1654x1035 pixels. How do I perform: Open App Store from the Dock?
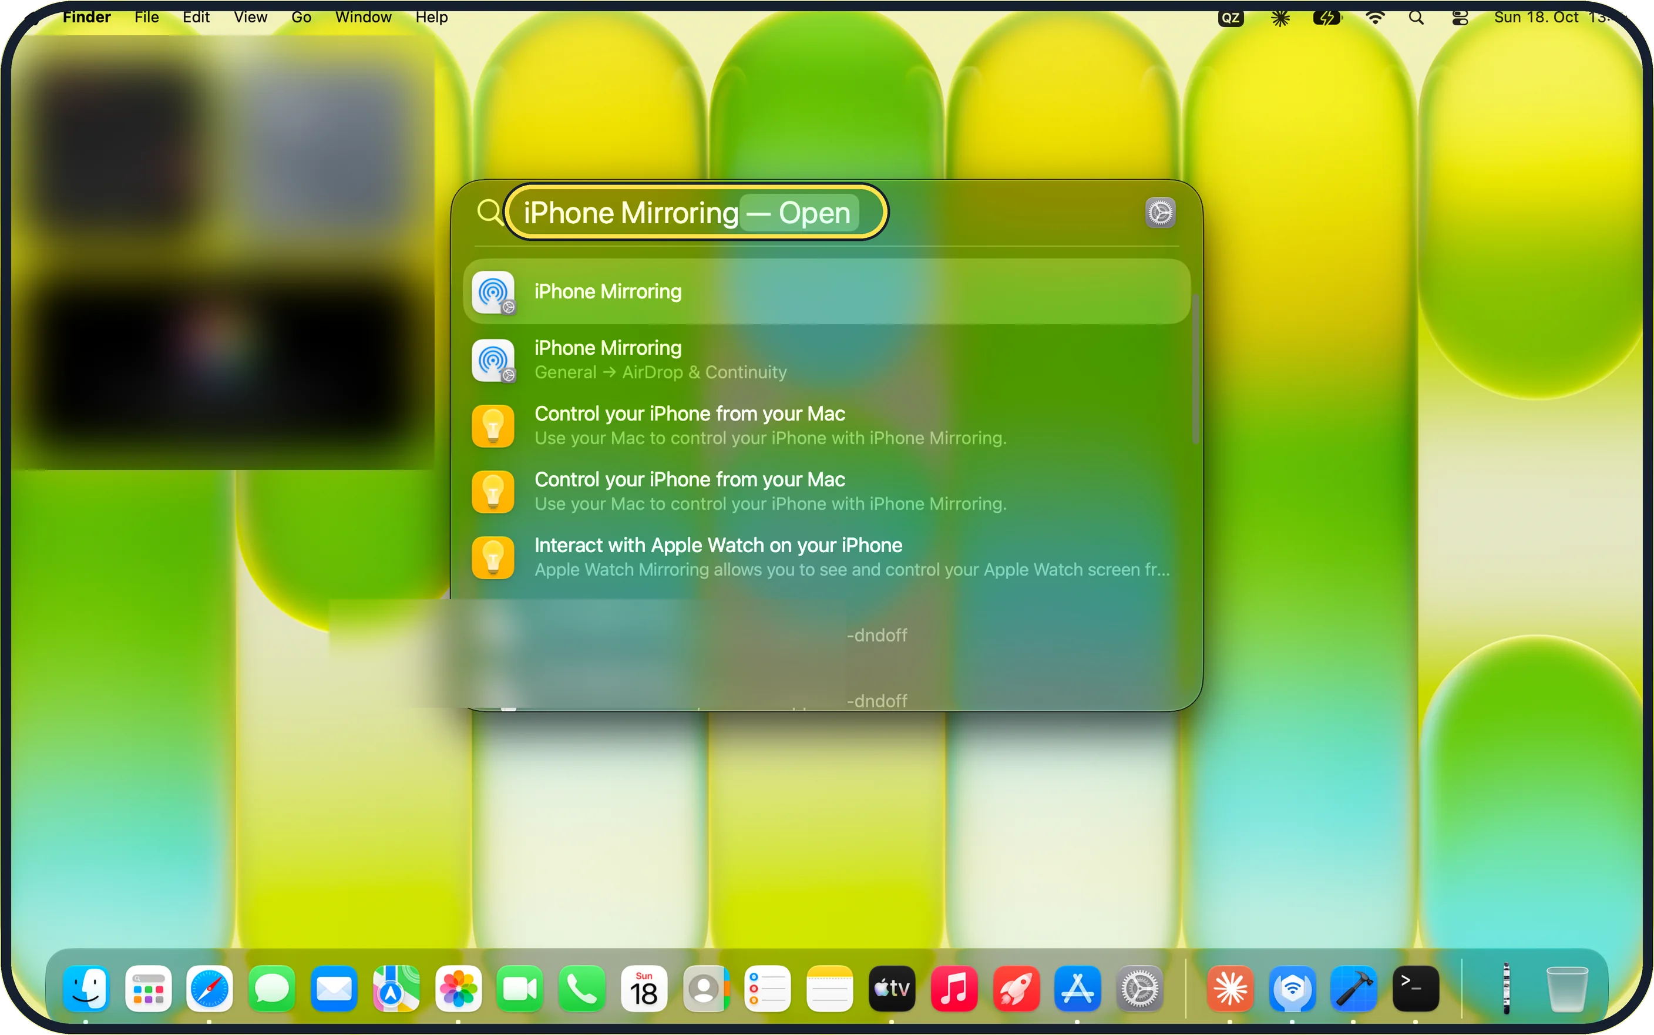pos(1077,989)
